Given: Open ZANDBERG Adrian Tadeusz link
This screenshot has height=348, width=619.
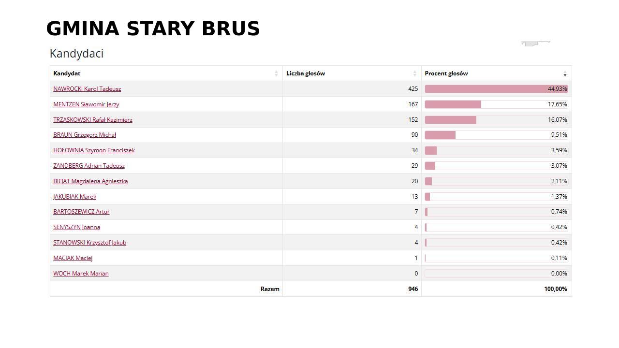Looking at the screenshot, I should pyautogui.click(x=89, y=166).
